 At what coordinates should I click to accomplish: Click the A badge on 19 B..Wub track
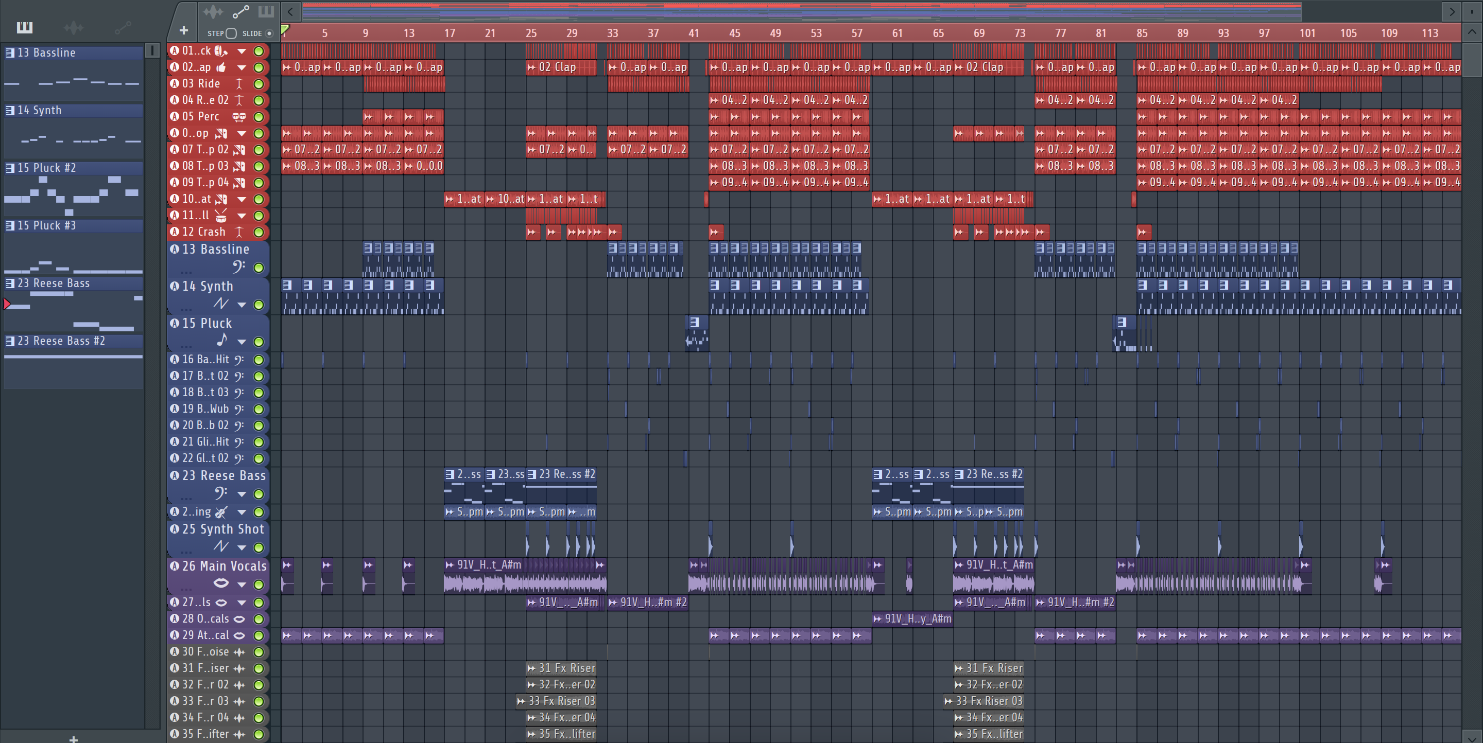click(x=175, y=409)
